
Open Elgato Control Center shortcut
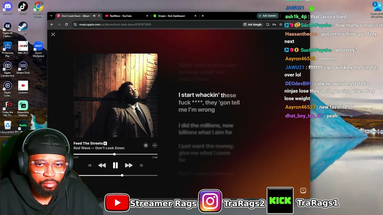tap(8, 89)
